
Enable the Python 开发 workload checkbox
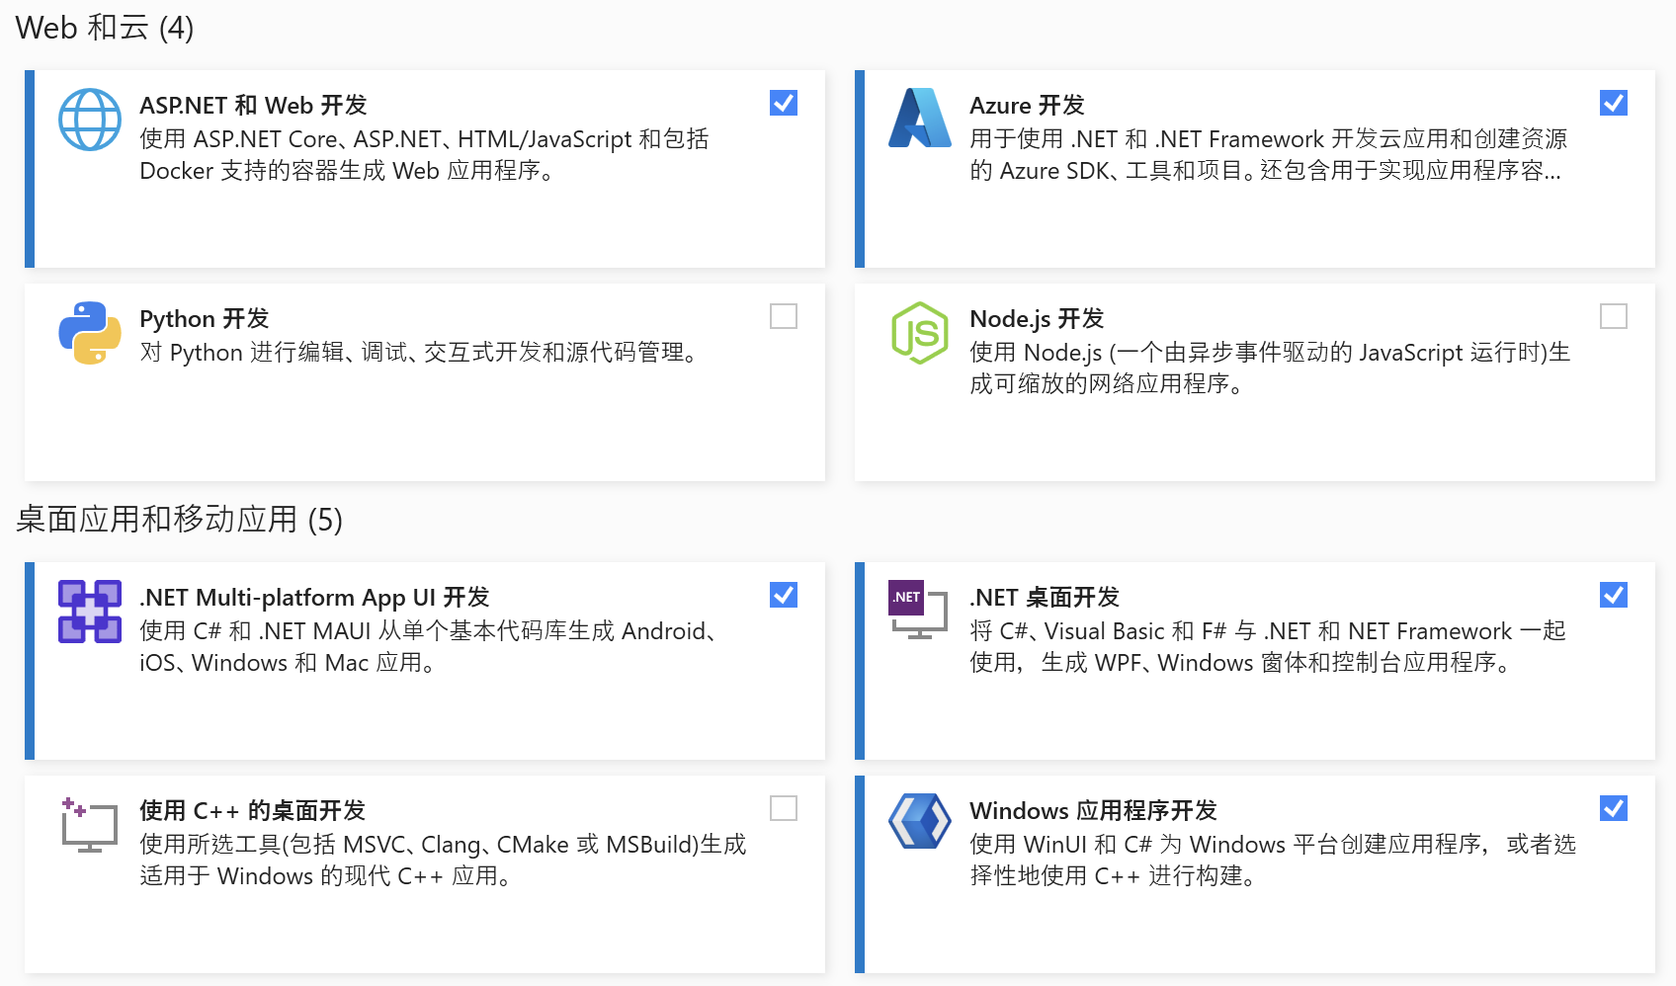click(784, 316)
